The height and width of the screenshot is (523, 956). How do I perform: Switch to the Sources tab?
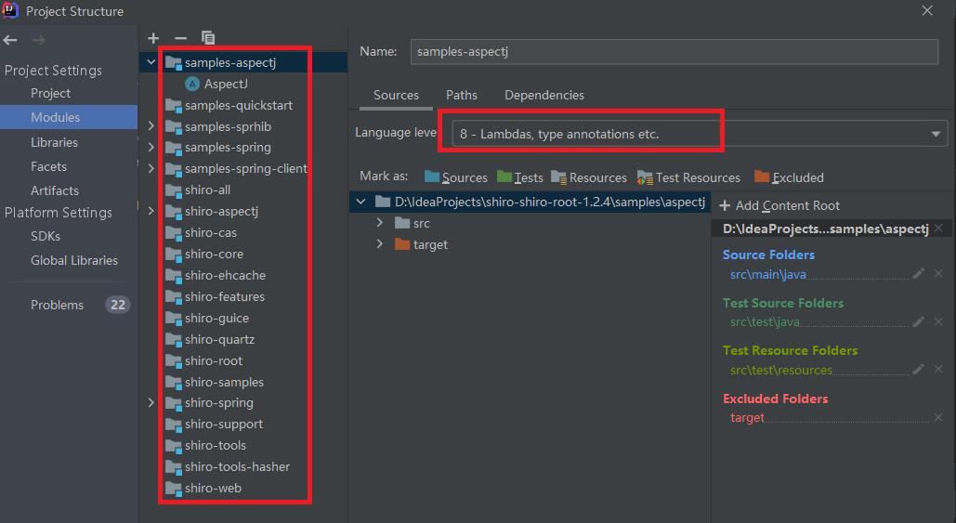coord(397,95)
